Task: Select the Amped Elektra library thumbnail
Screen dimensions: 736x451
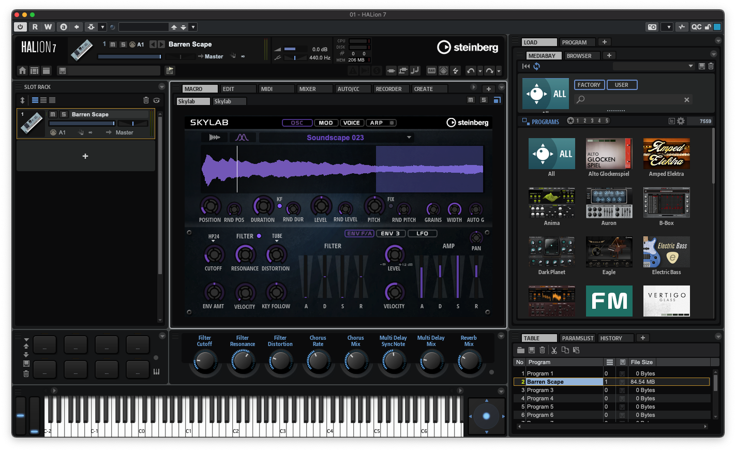Action: pos(666,154)
